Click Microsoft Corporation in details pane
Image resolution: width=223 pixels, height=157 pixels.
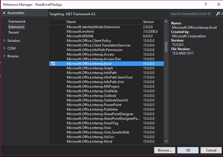(189, 36)
